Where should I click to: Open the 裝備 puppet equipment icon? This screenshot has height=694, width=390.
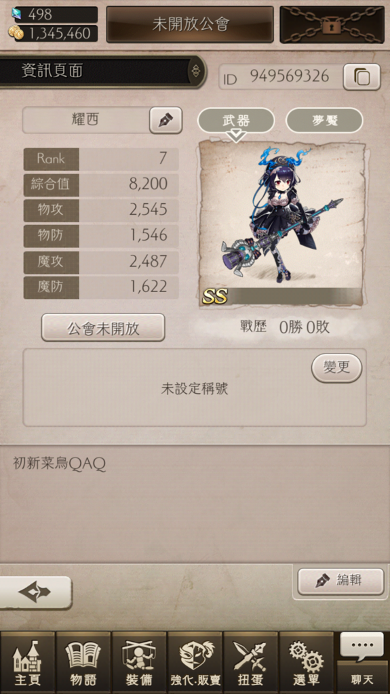click(139, 663)
